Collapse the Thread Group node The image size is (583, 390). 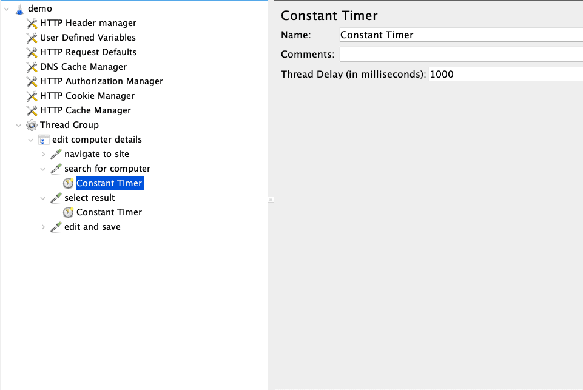click(19, 126)
